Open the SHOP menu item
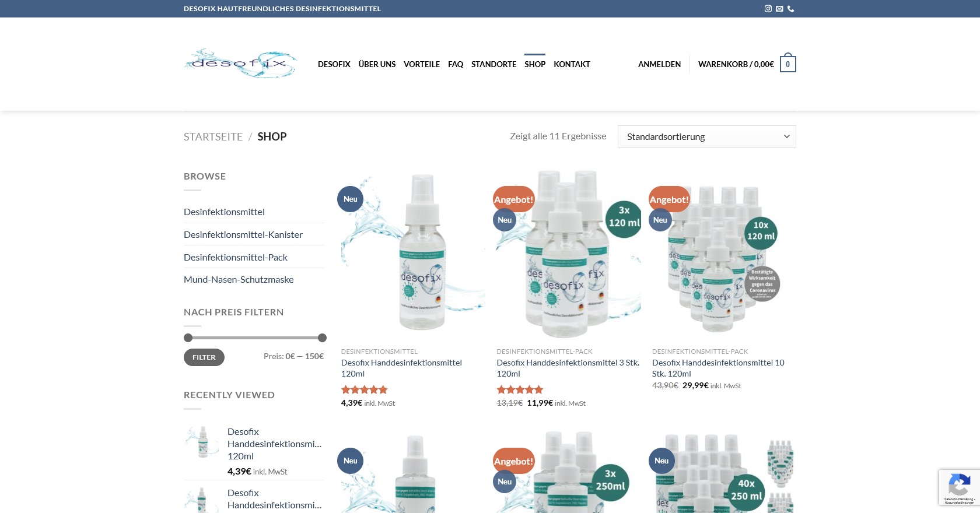Viewport: 980px width, 513px height. 535,64
